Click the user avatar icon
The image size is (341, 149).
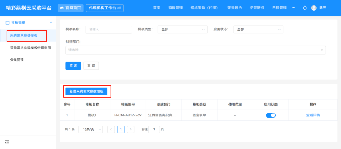(x=314, y=8)
